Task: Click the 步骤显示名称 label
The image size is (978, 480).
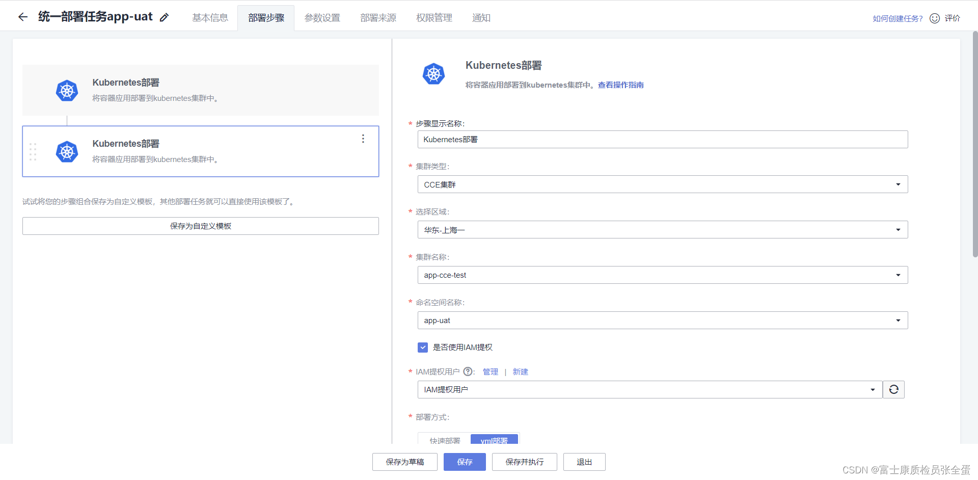Action: tap(440, 124)
